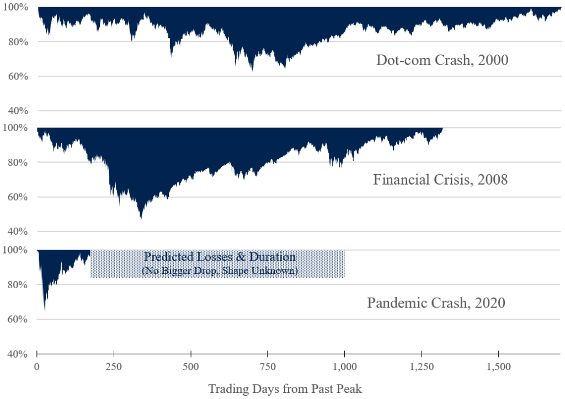Click the "Pandemic Crash, 2020" label
Viewport: 565px width, 399px height.
click(436, 303)
